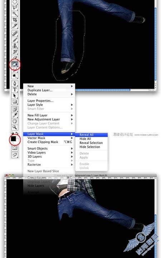The height and width of the screenshot is (258, 161).
Task: Select the Crop tool
Action: (15, 20)
